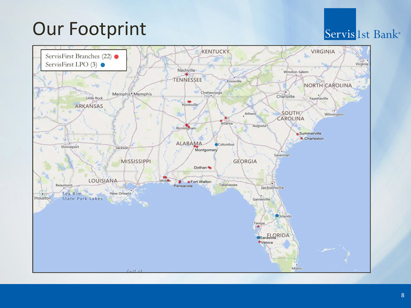The image size is (411, 308).
Task: Click the ServisFirst Bank logo
Action: [362, 25]
